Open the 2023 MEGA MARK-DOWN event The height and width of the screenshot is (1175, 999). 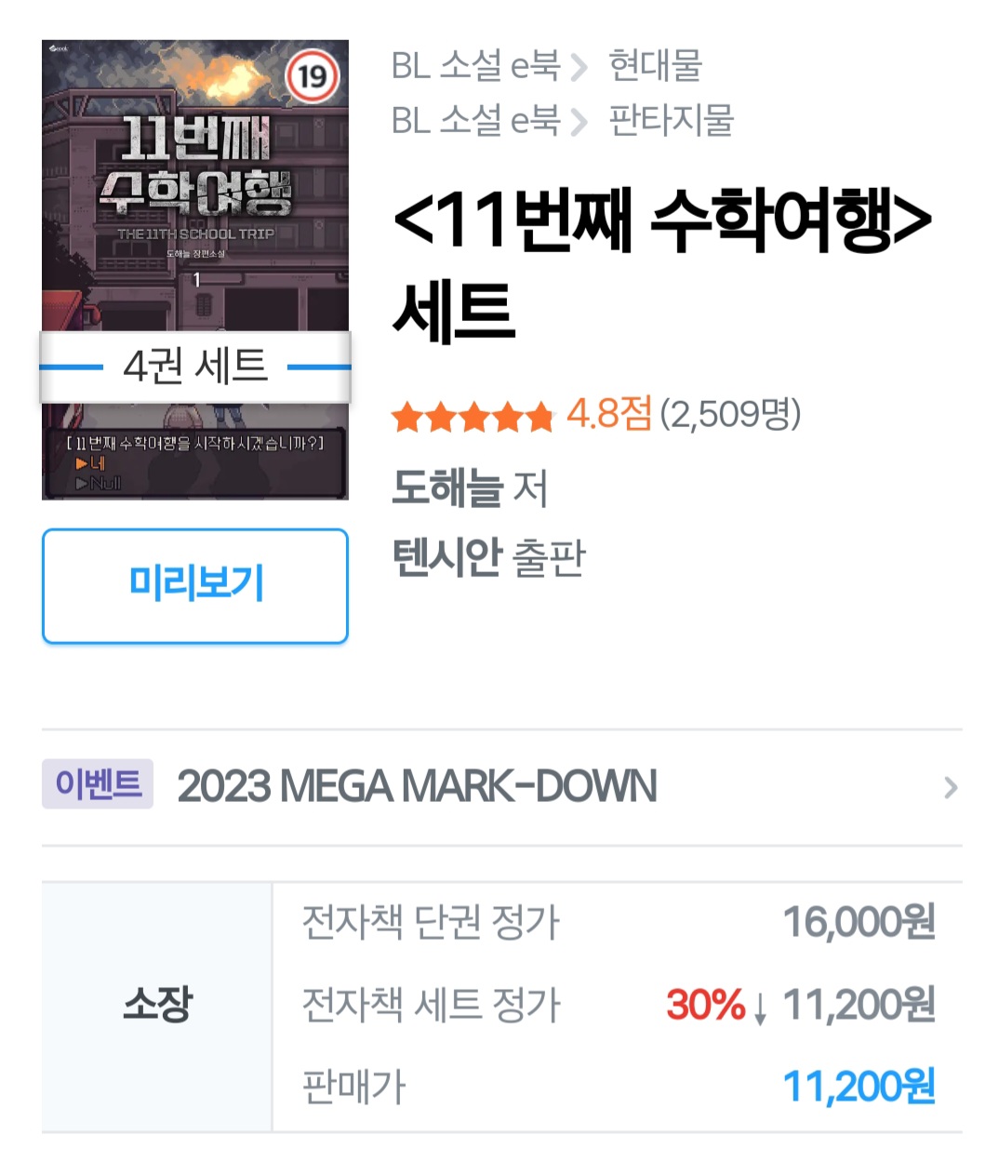coord(417,786)
